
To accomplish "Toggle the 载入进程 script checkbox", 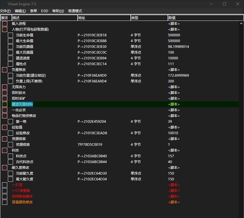I will 4,24.
